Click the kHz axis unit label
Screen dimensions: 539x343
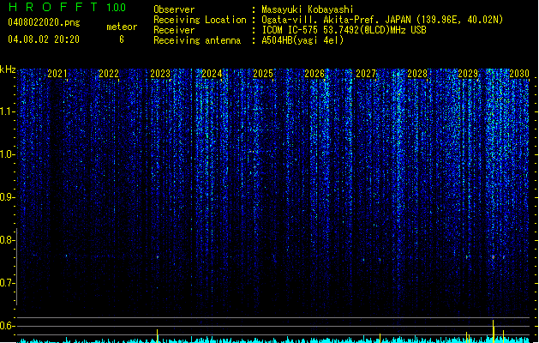point(8,69)
